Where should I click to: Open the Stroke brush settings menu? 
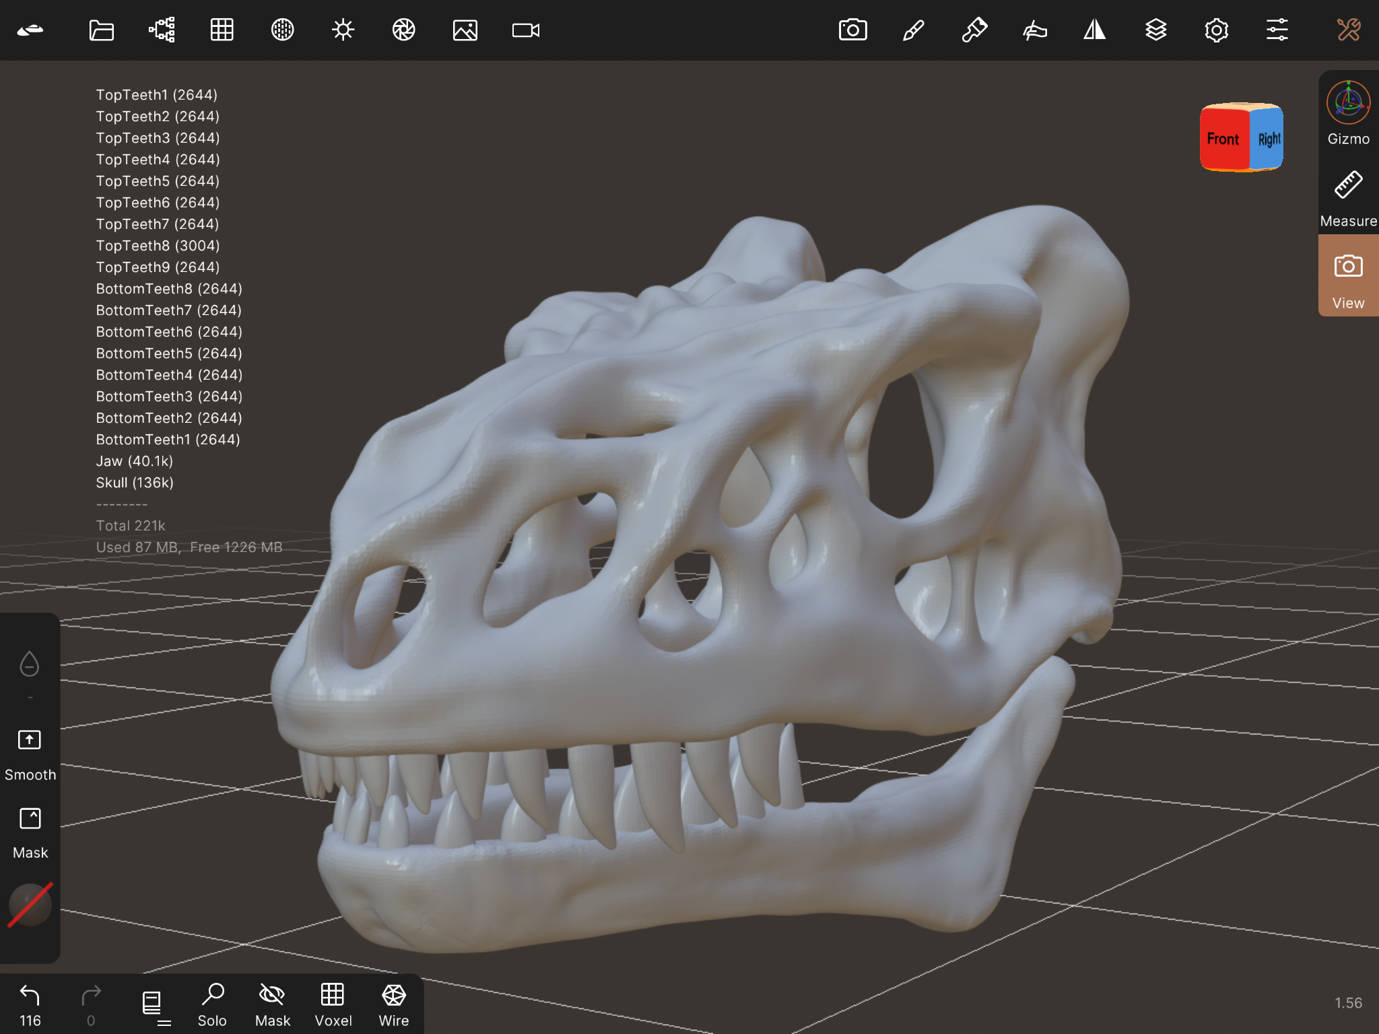coord(913,30)
